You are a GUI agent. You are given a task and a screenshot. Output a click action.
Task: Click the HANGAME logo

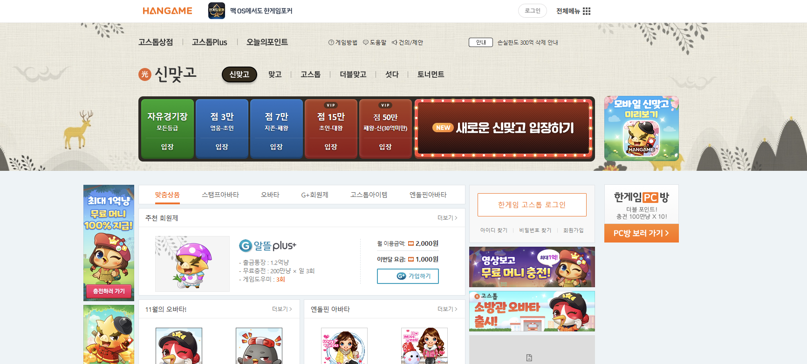click(167, 11)
